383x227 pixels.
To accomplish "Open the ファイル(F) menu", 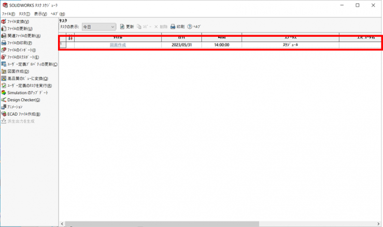I will [x=9, y=13].
